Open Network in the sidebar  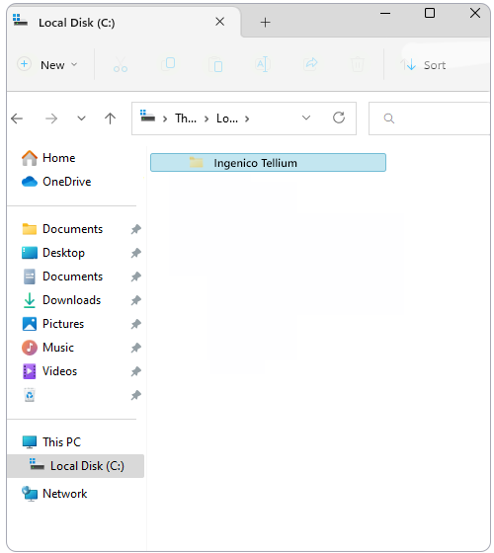[x=64, y=494]
